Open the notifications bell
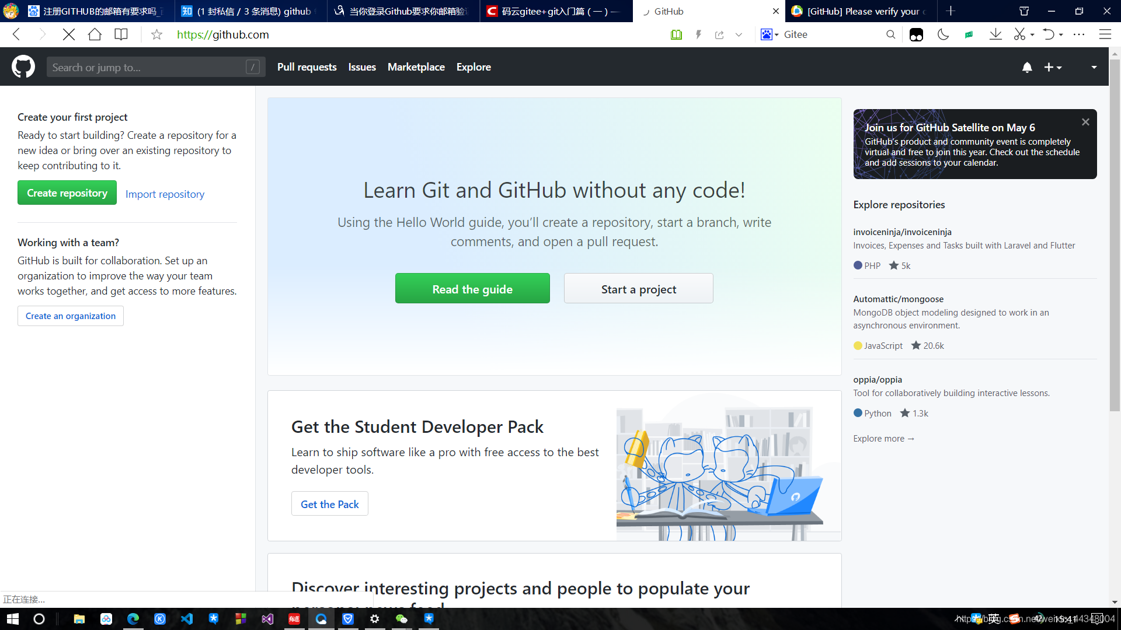Image resolution: width=1121 pixels, height=630 pixels. point(1027,67)
